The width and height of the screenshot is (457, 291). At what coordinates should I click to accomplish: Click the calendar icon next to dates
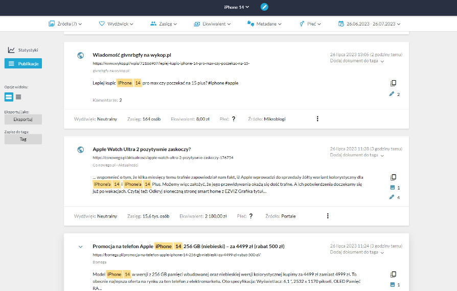(x=341, y=23)
